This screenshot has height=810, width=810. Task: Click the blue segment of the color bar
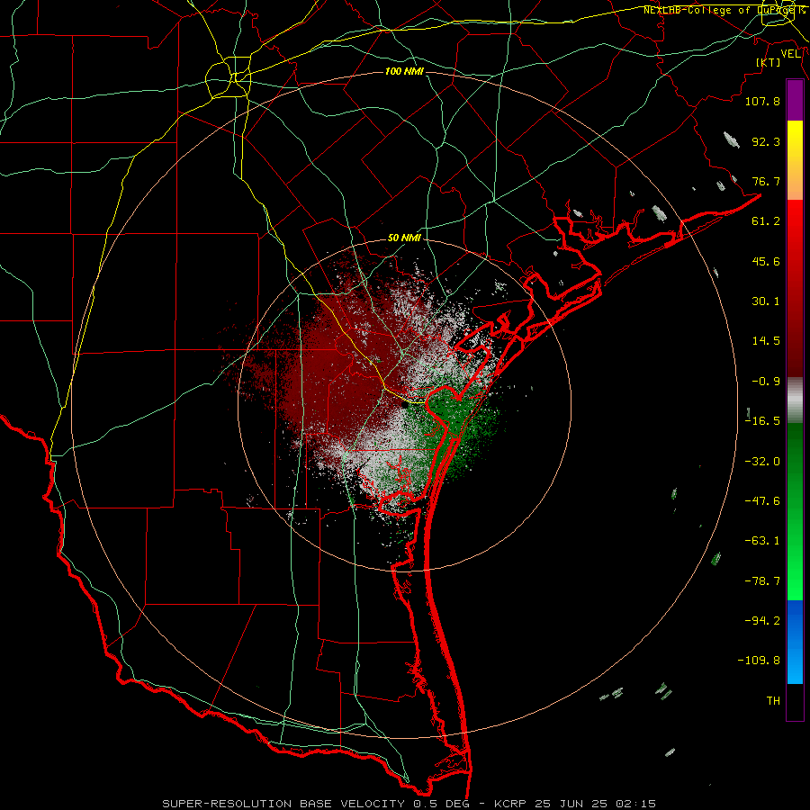795,642
